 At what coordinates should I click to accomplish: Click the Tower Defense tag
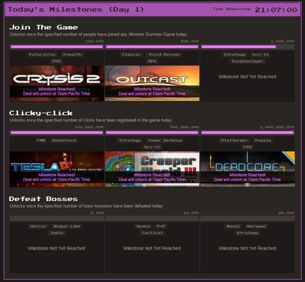pos(165,141)
